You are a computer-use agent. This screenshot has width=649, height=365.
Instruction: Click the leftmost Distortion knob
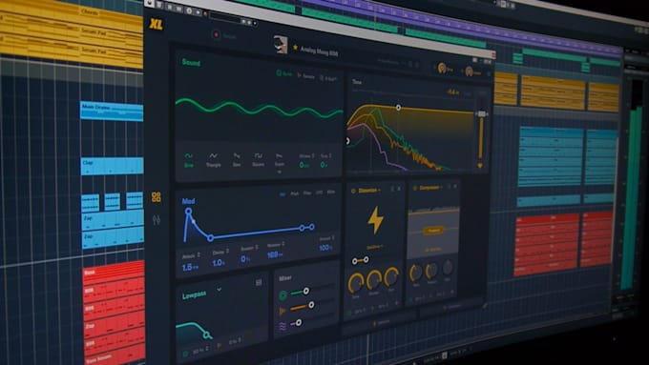point(356,283)
